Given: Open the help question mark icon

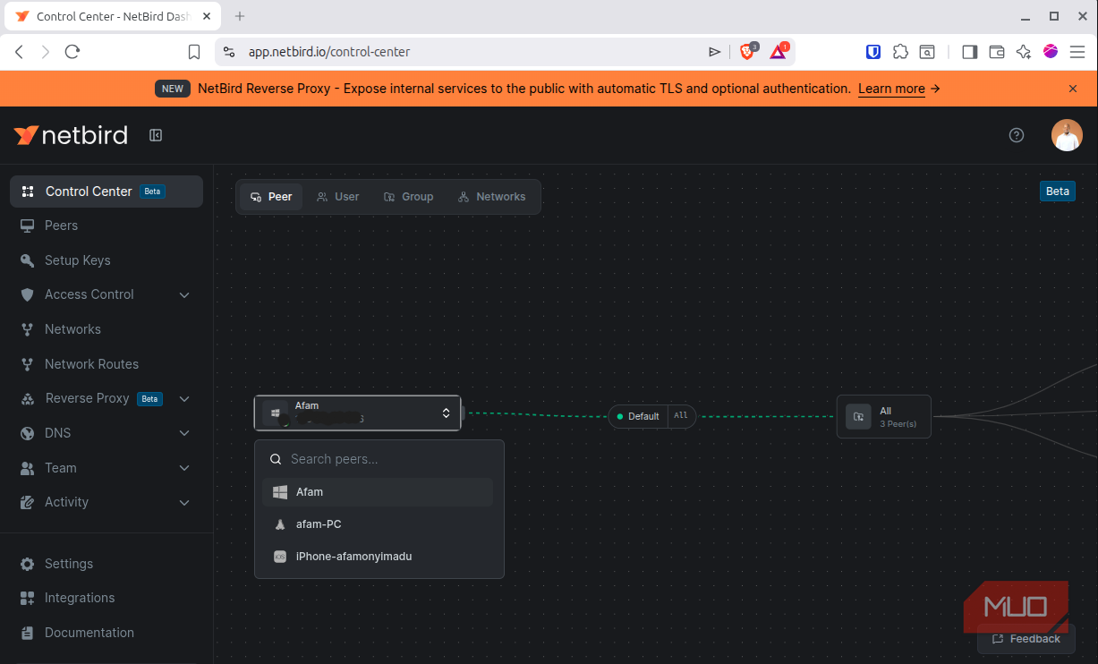Looking at the screenshot, I should click(x=1017, y=135).
